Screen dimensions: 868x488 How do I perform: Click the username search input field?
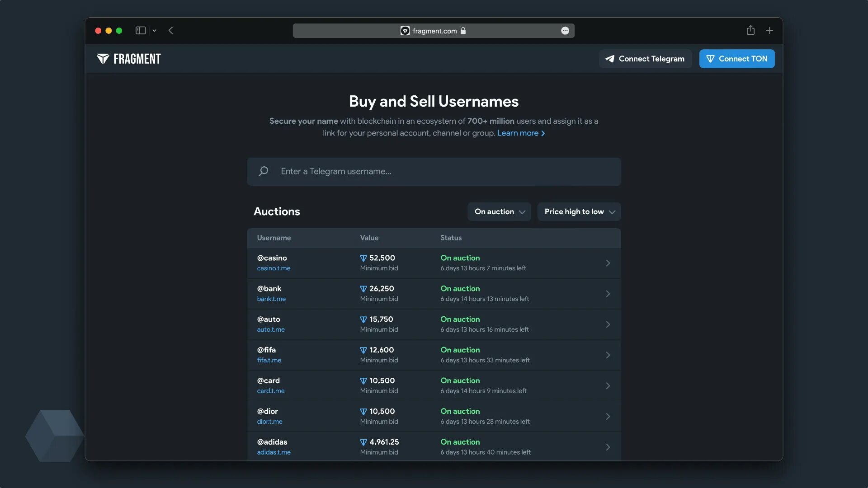434,171
